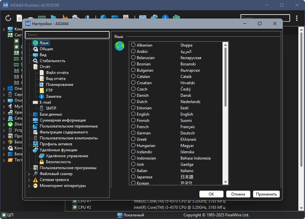Click Локальный status bar entry
Screen dimensions: 305x219
tap(131, 215)
